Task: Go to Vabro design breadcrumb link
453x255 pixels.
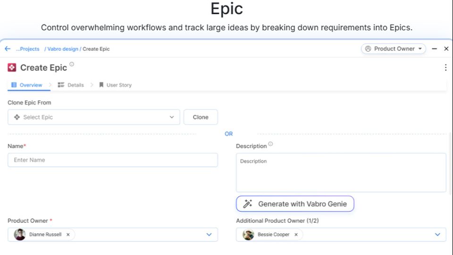Action: click(63, 49)
